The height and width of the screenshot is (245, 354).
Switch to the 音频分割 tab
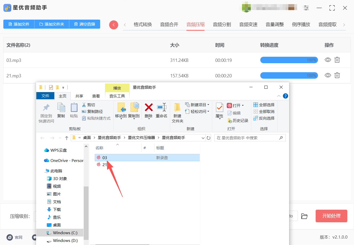pos(222,24)
